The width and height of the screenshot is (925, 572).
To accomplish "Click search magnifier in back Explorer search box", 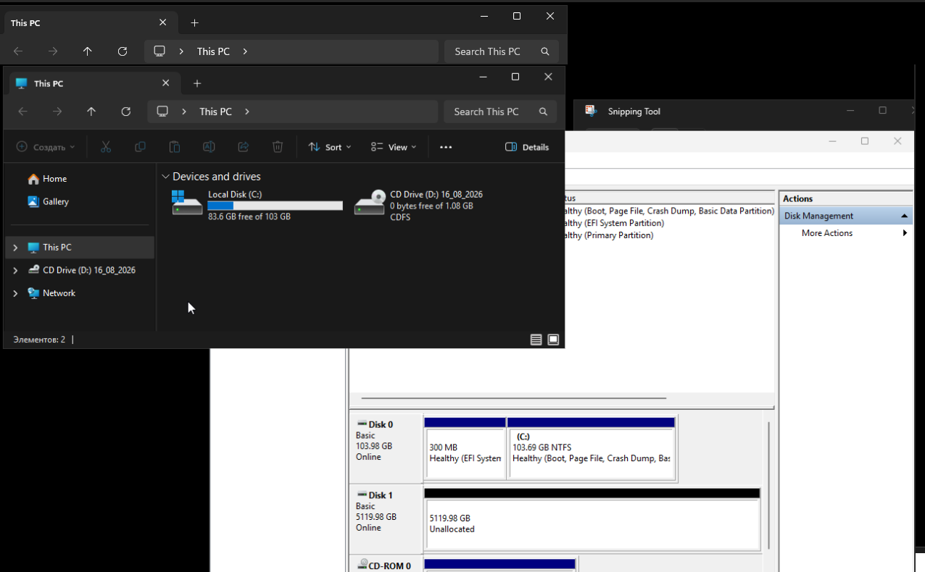I will click(545, 51).
